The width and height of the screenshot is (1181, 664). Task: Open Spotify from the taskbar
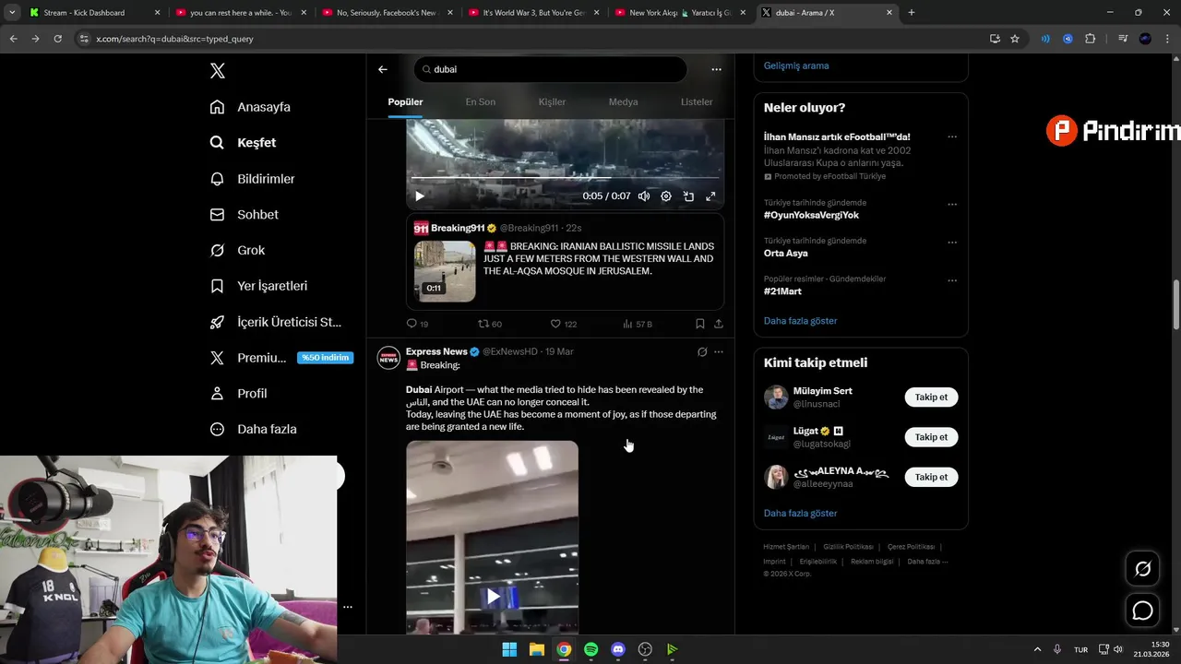pos(590,649)
